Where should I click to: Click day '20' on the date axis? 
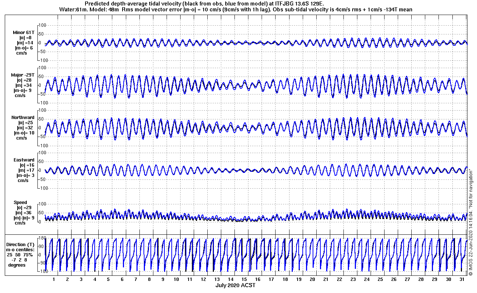point(312,279)
